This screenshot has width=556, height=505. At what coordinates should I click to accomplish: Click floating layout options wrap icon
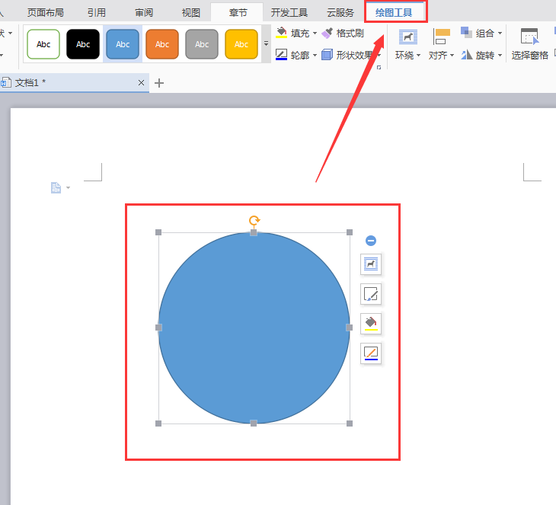(371, 264)
